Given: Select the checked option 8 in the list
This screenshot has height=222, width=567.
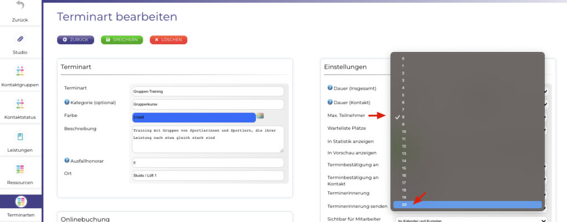Looking at the screenshot, I should [467, 117].
